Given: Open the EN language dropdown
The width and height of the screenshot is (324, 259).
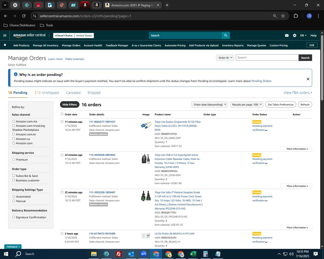Looking at the screenshot, I should pos(303,35).
